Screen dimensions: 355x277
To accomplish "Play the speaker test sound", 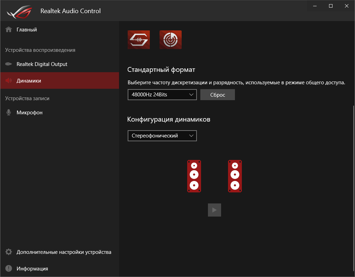I will pyautogui.click(x=215, y=210).
